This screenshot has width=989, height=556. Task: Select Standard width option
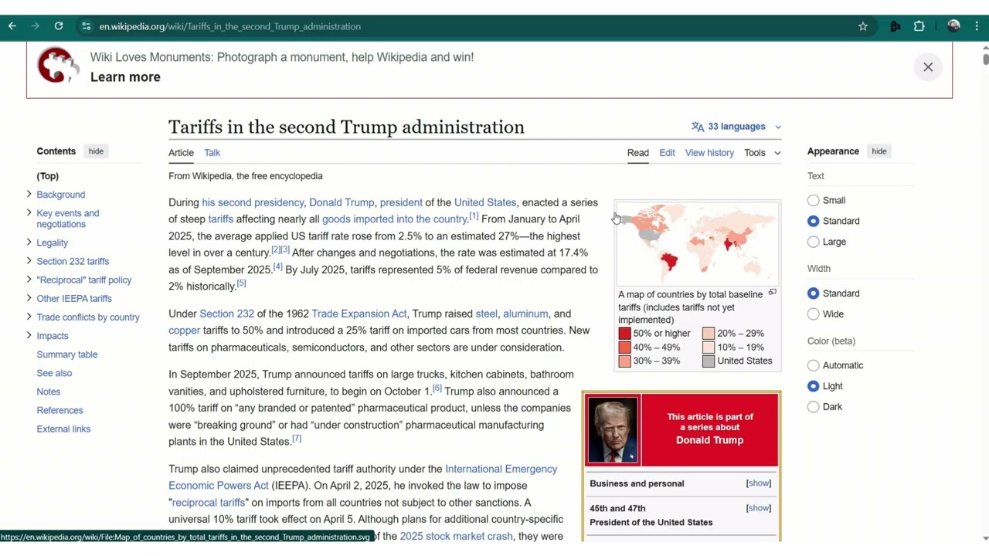pos(814,293)
